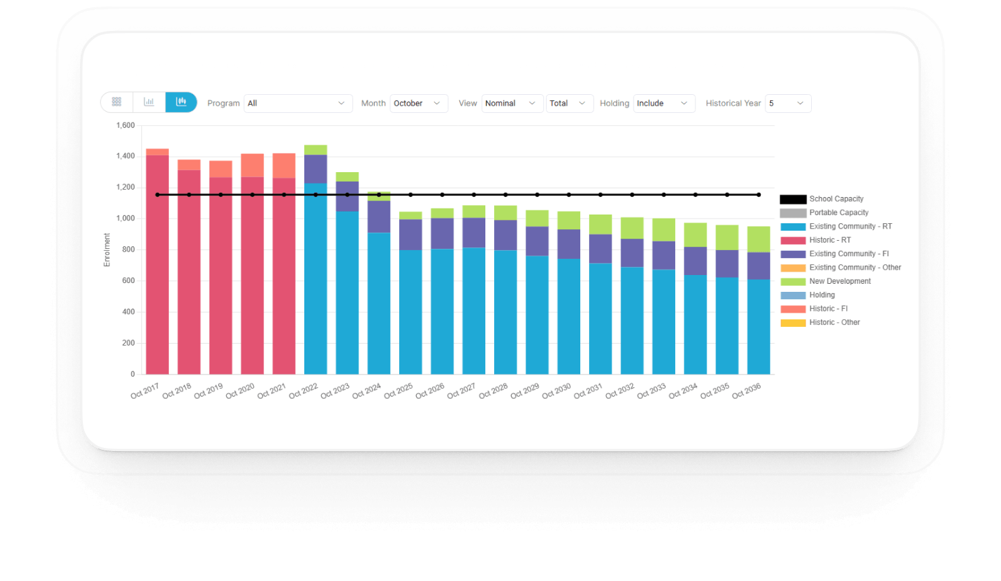The image size is (1001, 581).
Task: Toggle Portable Capacity legend swatch
Action: coord(793,213)
